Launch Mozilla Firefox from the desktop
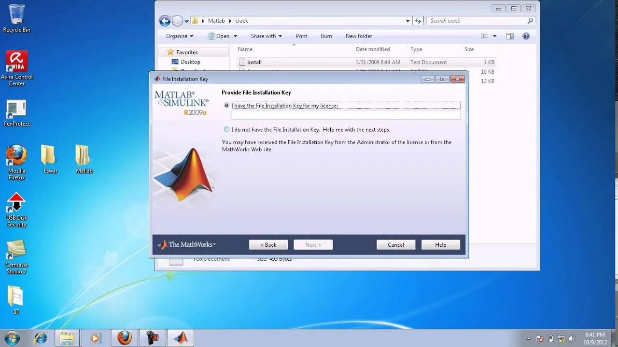The width and height of the screenshot is (618, 347). (16, 162)
